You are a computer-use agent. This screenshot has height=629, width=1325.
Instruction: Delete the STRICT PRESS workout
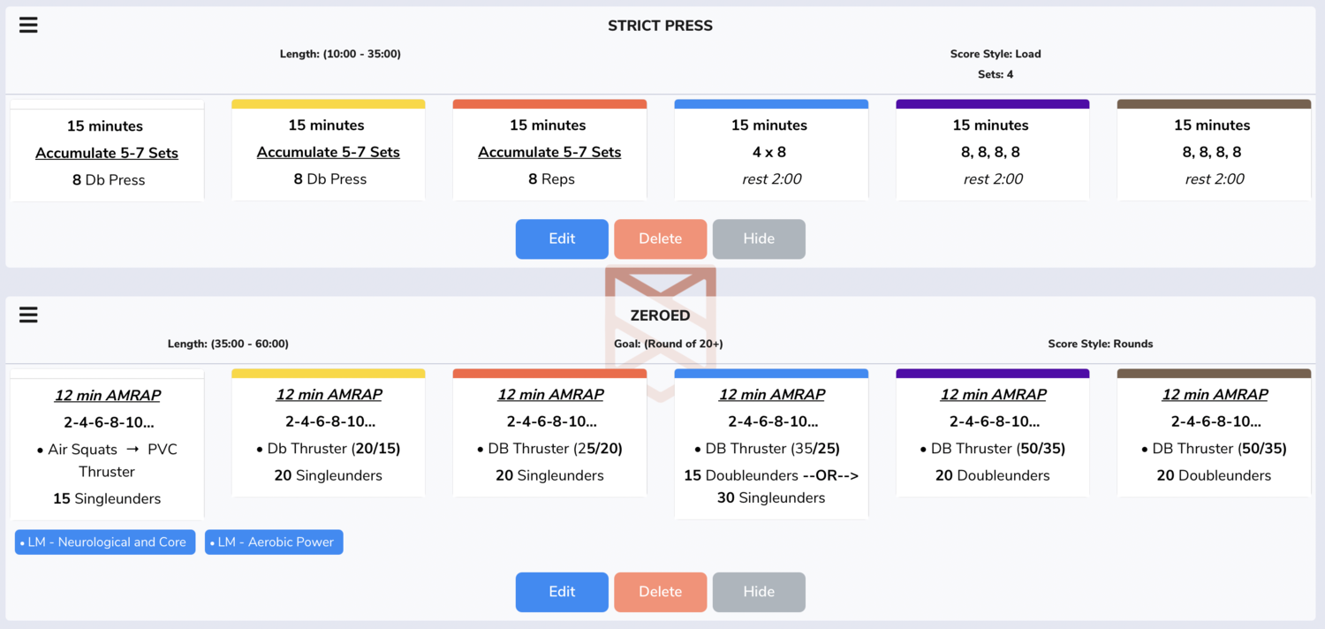click(661, 239)
